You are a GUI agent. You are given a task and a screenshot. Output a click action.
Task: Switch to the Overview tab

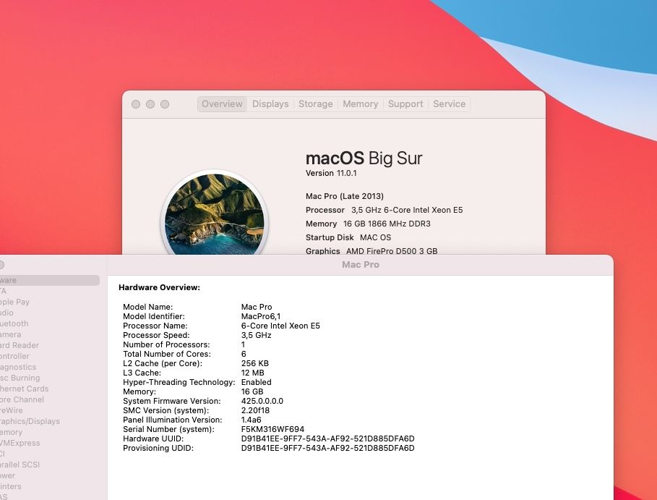pos(222,104)
